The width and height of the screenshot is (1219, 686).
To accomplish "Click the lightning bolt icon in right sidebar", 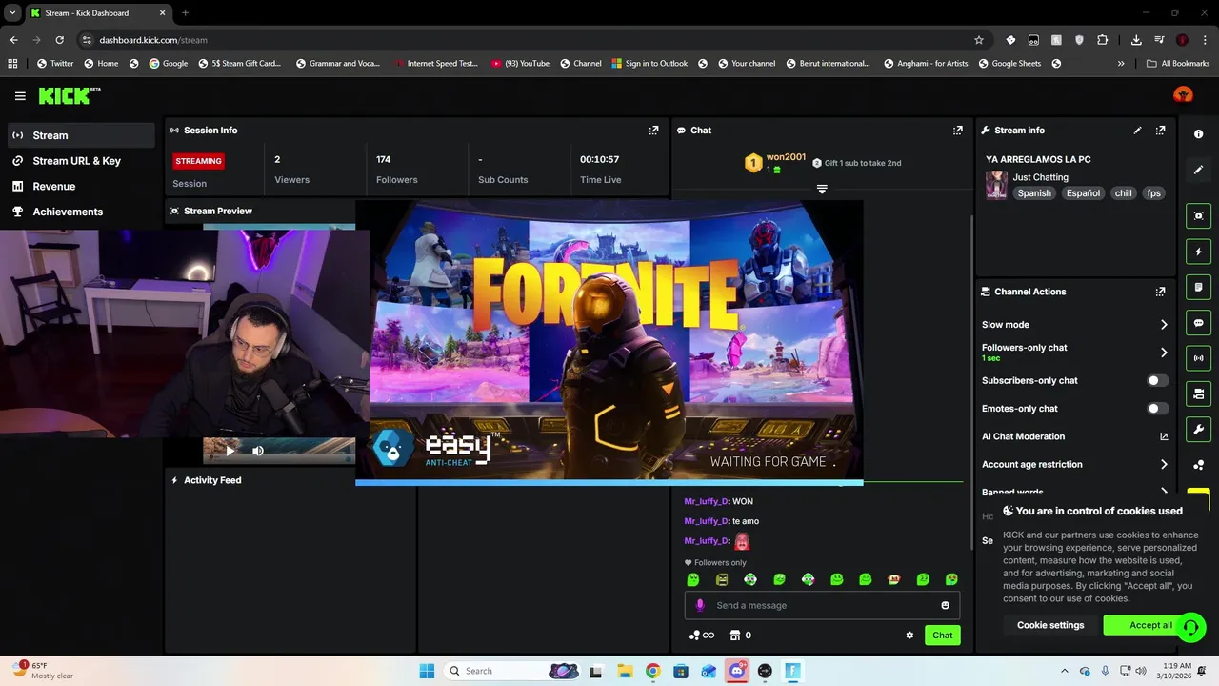I will tap(1199, 252).
